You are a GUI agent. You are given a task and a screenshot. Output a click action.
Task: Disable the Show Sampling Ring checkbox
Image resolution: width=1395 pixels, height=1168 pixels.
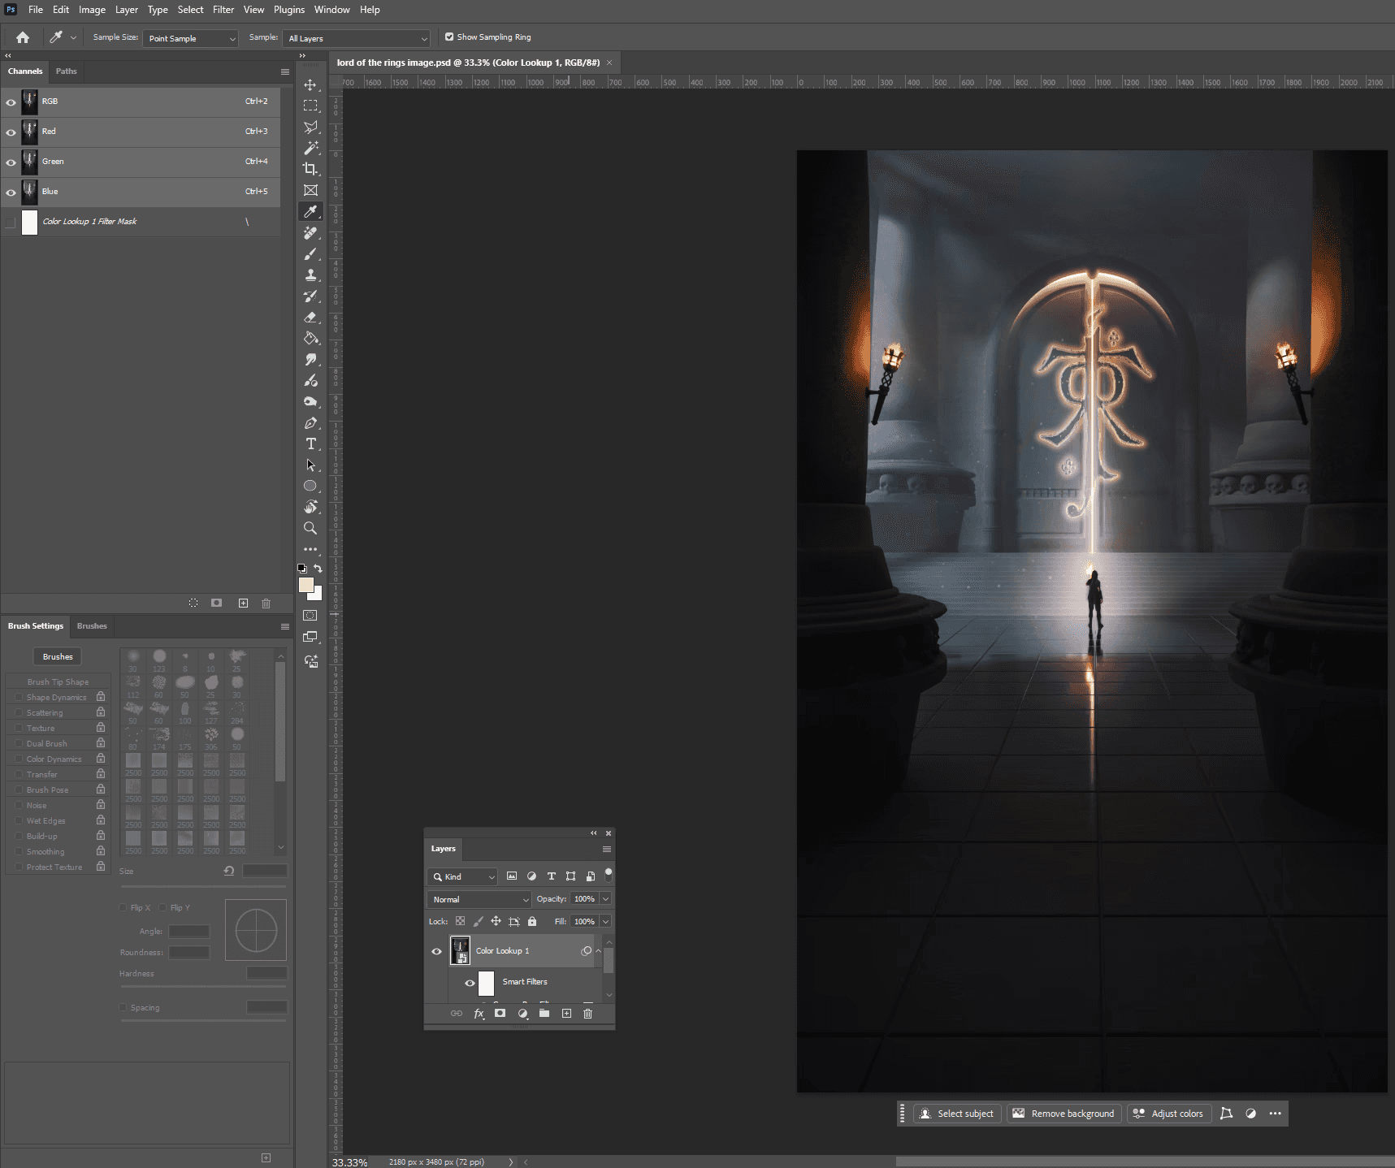[x=449, y=37]
